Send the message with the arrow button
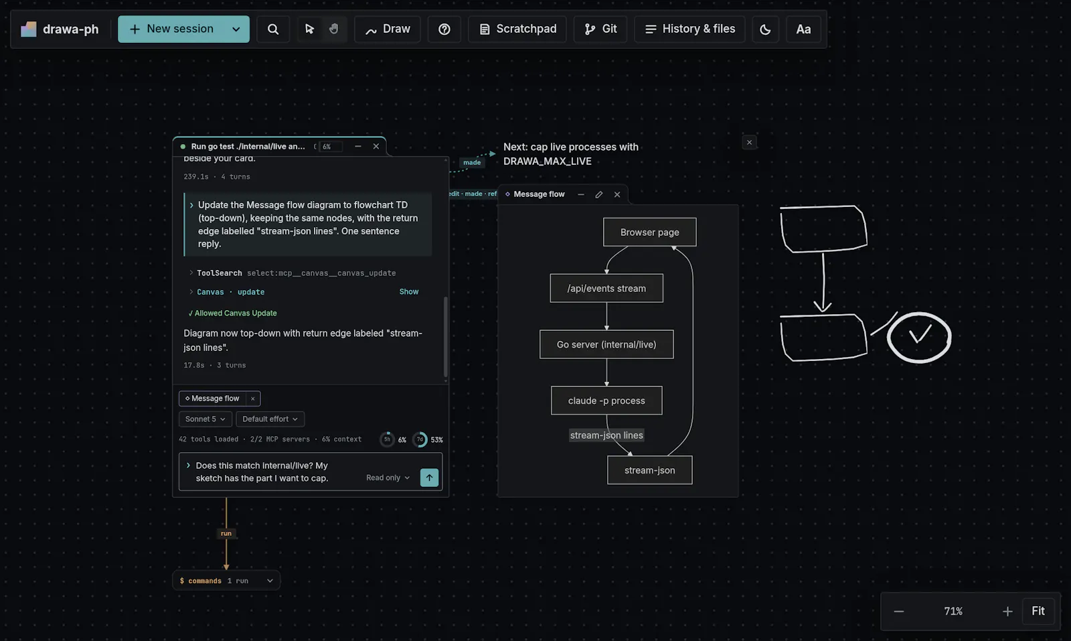This screenshot has width=1071, height=641. (429, 478)
